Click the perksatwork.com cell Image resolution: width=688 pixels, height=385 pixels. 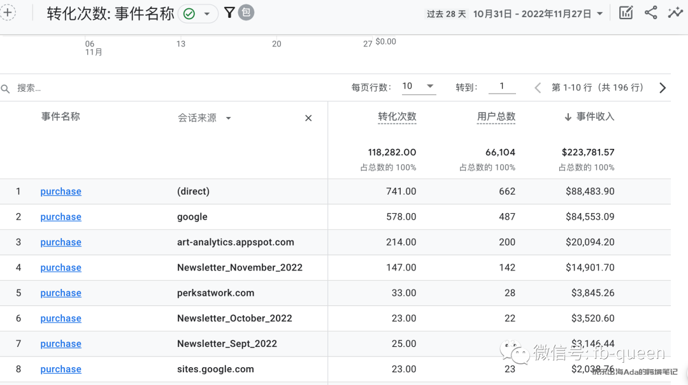pos(215,293)
